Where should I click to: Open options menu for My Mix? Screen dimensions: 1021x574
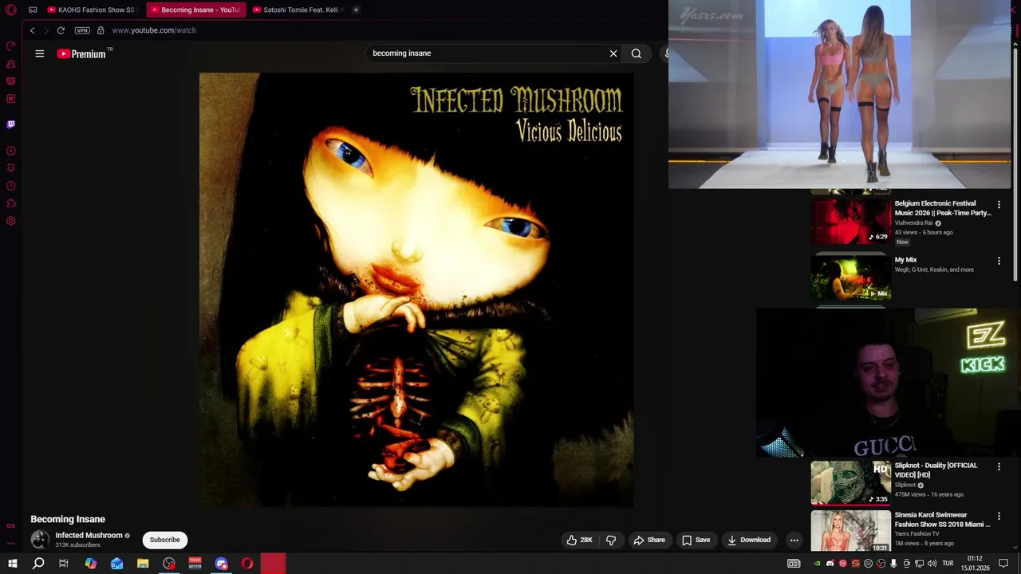pos(999,261)
